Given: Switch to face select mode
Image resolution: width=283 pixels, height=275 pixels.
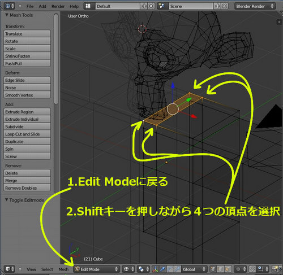Looking at the screenshot, I should pos(228,269).
